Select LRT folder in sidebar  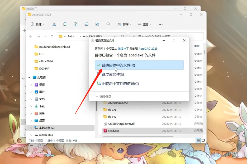pos(39,54)
